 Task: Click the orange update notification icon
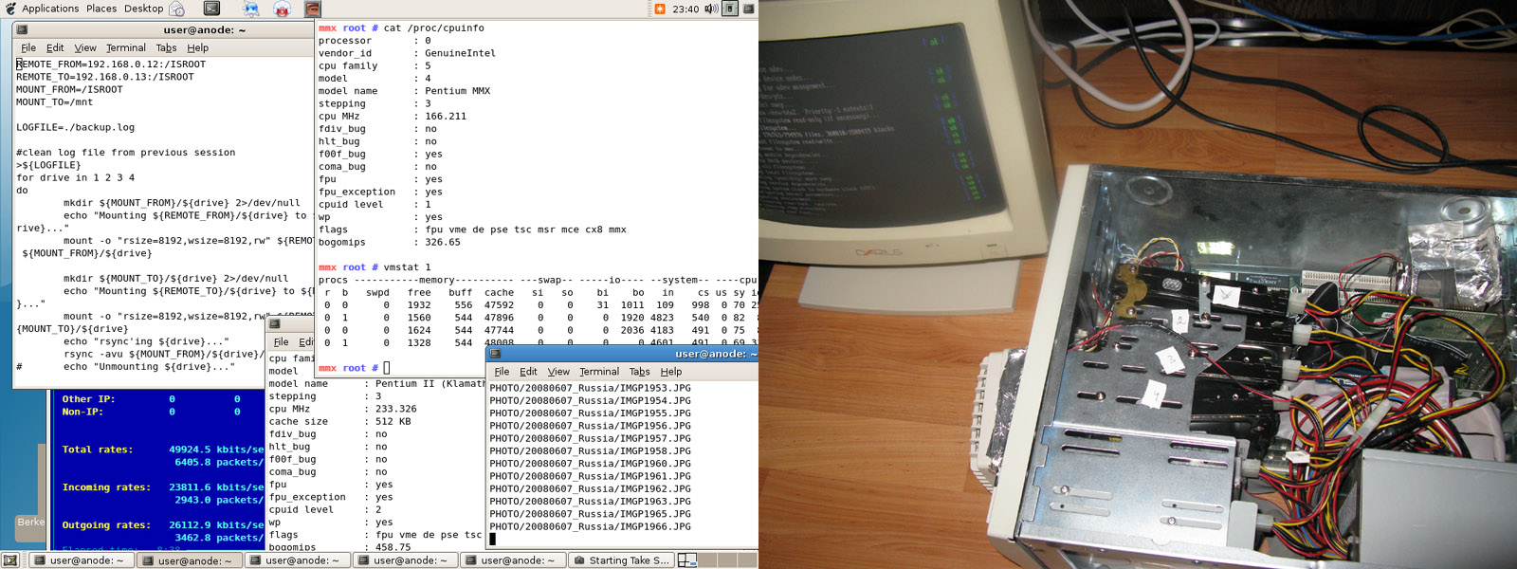660,9
